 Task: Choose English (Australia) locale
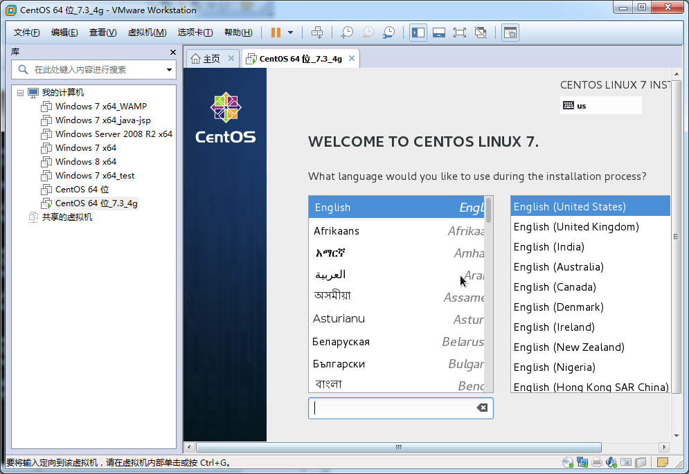[x=591, y=267]
